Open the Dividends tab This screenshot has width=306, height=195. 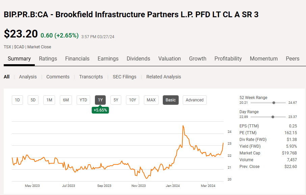click(x=138, y=58)
